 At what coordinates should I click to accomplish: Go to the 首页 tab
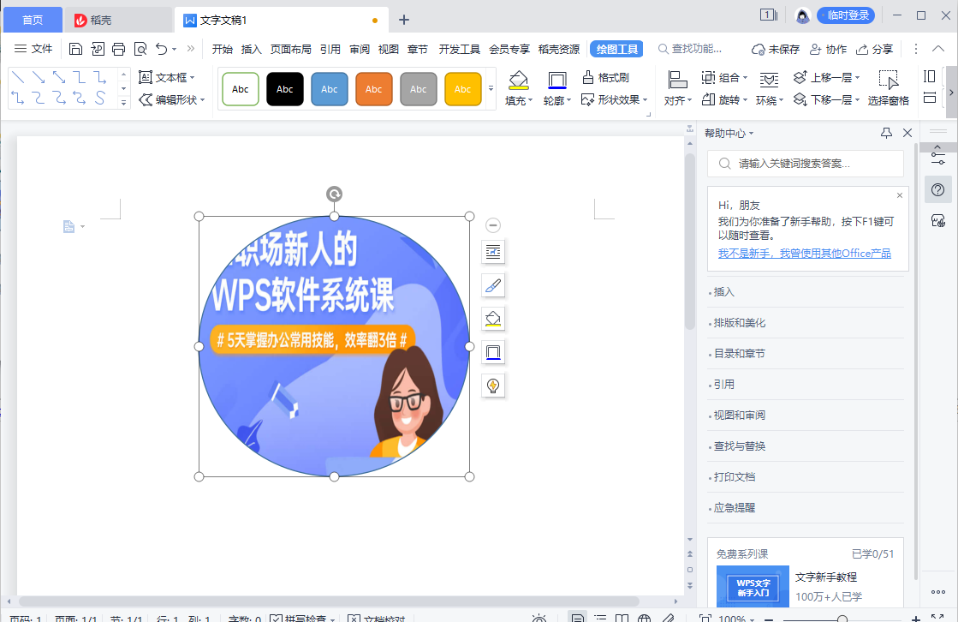point(33,21)
